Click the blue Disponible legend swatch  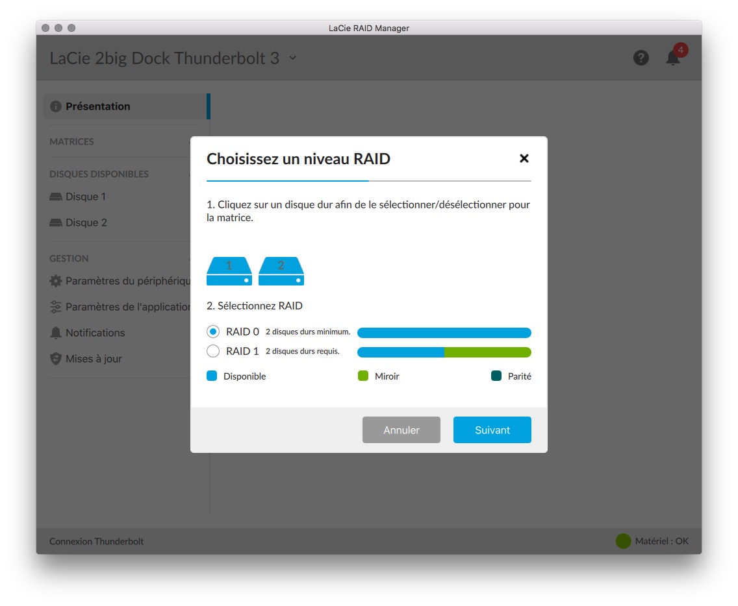tap(212, 376)
